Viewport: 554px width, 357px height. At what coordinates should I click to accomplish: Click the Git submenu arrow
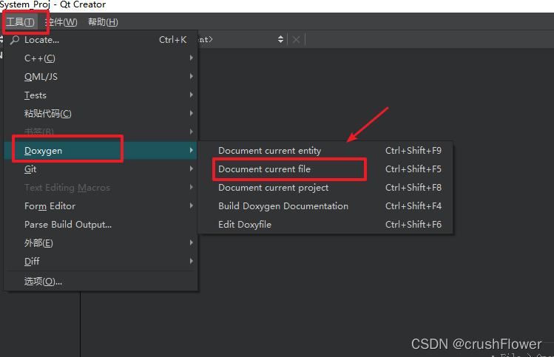coord(191,169)
